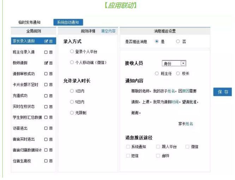This screenshot has height=180, width=235.
Task: Open the 身份 recipient dropdown
Action: [x=183, y=63]
